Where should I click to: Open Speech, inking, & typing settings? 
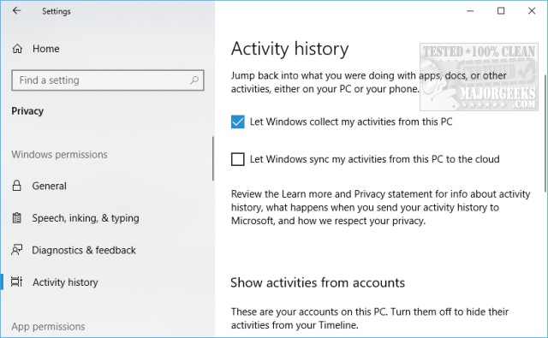86,218
